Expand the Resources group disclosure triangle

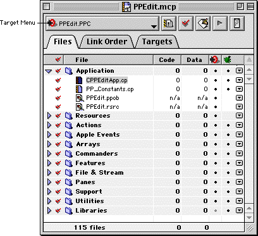(49, 116)
